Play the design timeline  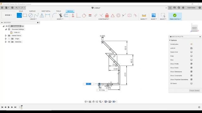pos(9,107)
